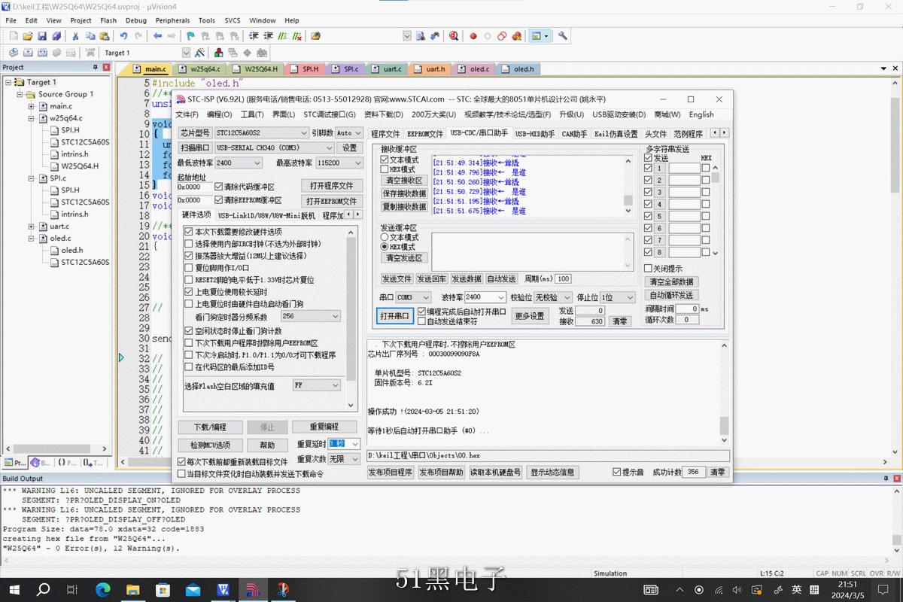This screenshot has width=903, height=602.
Task: Open Microsoft Edge from the taskbar
Action: point(103,589)
